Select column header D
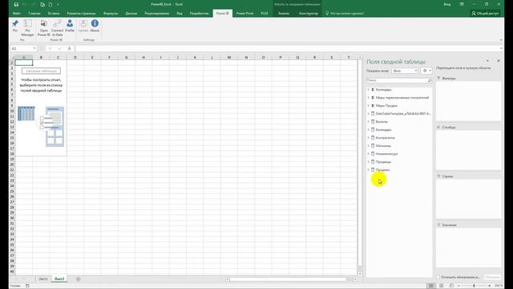Viewport: 513px width, 289px height. (75, 57)
